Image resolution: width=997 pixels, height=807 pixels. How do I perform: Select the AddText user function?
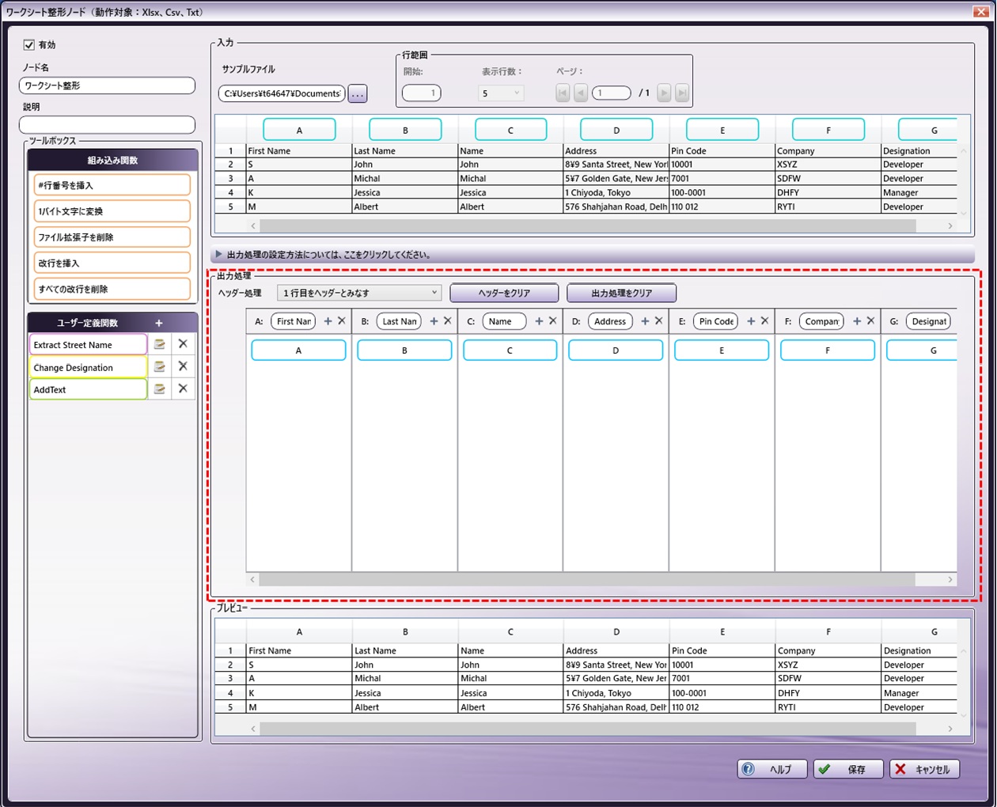tap(89, 389)
